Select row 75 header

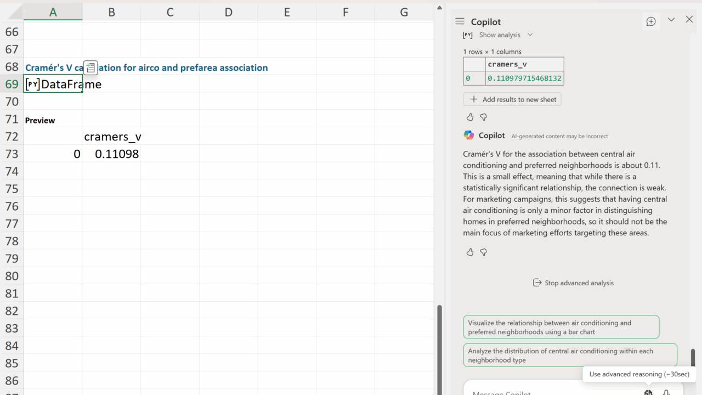click(x=12, y=189)
